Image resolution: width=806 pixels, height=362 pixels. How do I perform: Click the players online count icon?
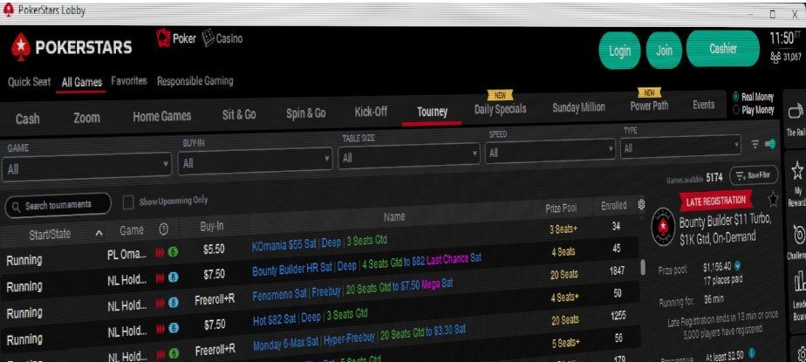tap(775, 57)
